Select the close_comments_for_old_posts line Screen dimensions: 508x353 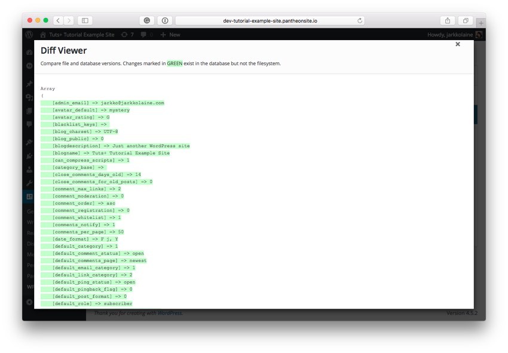[x=97, y=181]
